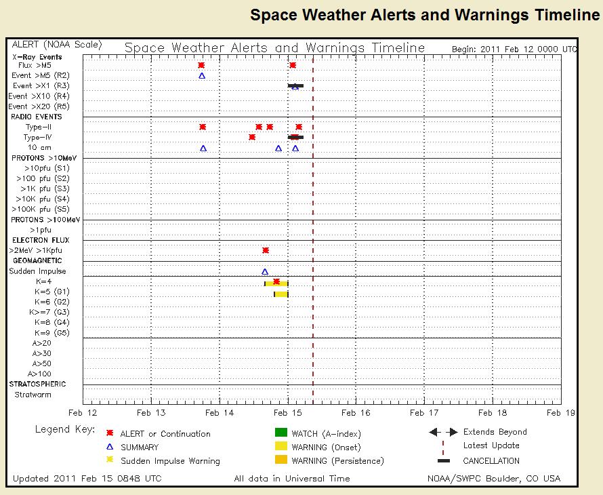Screen dimensions: 603x495
Task: Click the Type-II alert marker on Feb 15
Action: point(299,127)
